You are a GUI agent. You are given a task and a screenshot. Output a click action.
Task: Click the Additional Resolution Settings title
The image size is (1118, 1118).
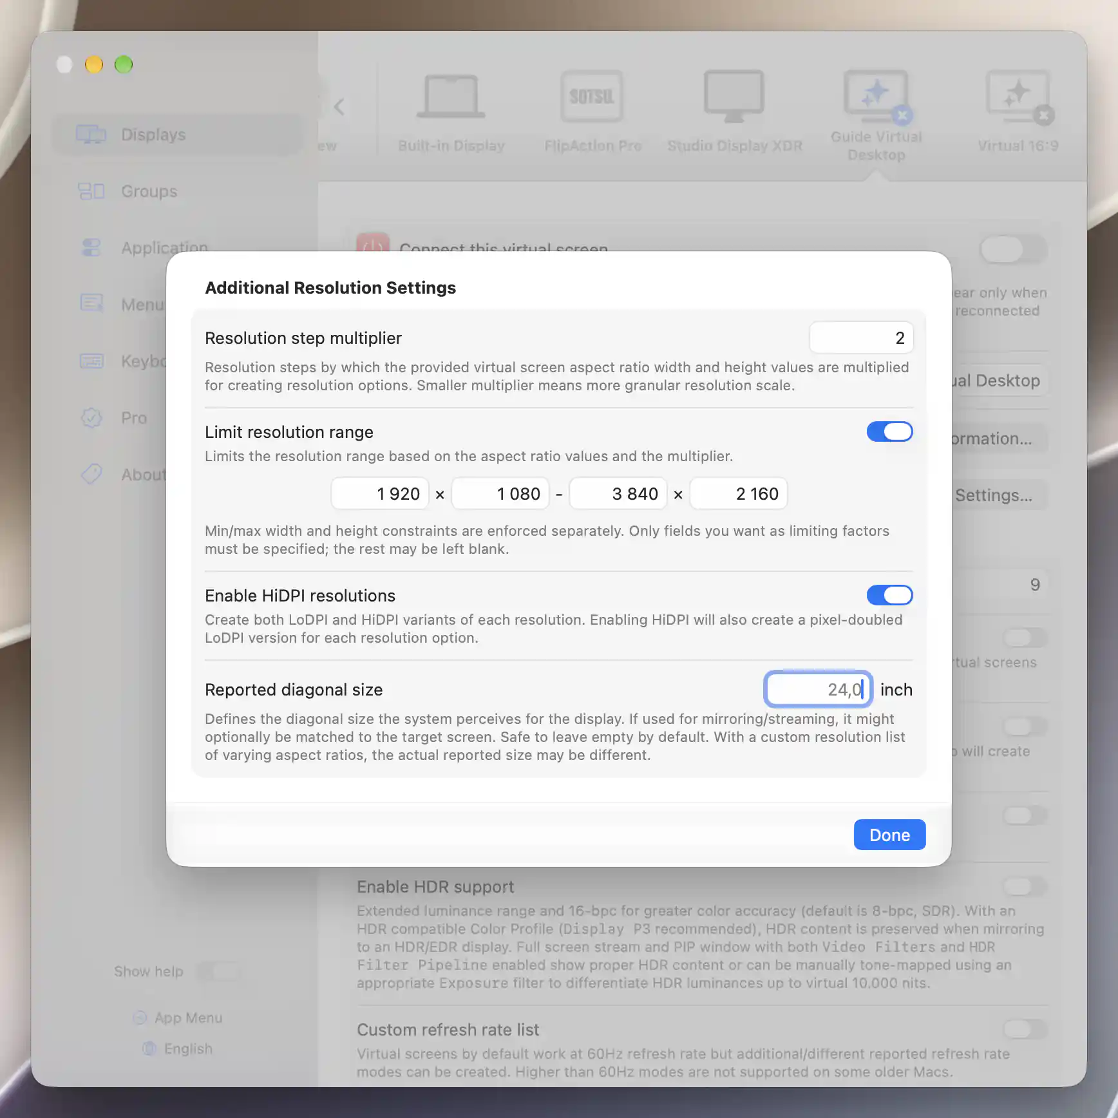click(330, 287)
